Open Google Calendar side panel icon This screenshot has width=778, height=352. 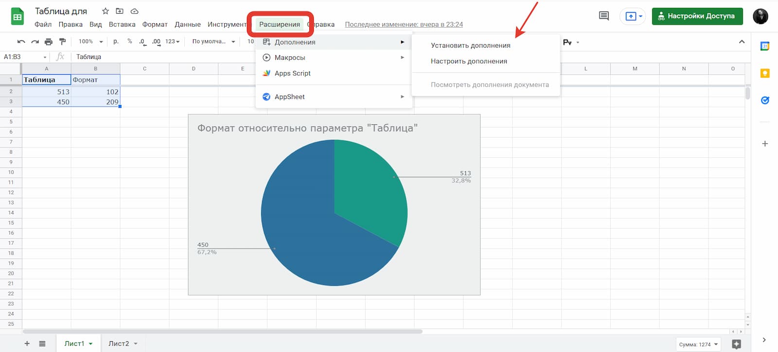click(764, 46)
